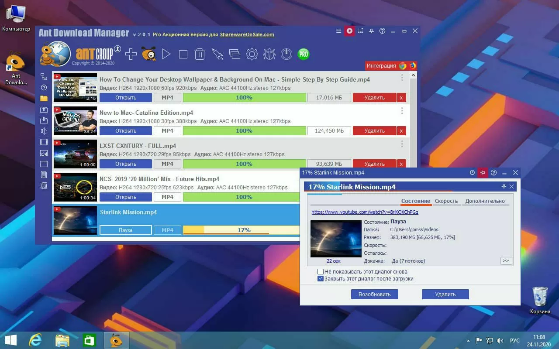Select the upload arrow sidebar icon
This screenshot has width=559, height=349.
[44, 109]
